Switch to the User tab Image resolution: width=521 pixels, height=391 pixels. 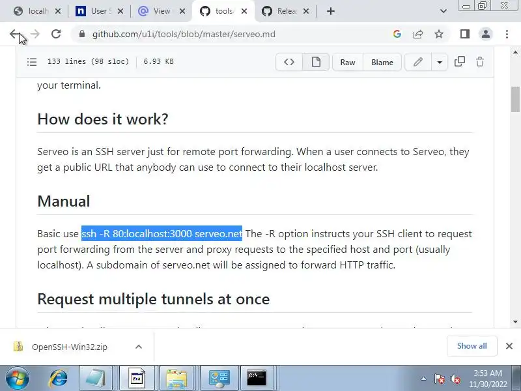tap(94, 11)
